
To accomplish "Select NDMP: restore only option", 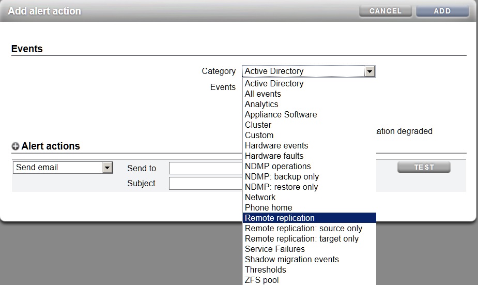I will click(310, 187).
